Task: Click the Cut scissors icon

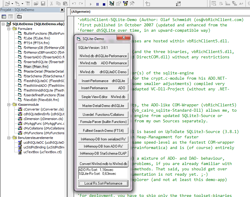Action: point(51,4)
